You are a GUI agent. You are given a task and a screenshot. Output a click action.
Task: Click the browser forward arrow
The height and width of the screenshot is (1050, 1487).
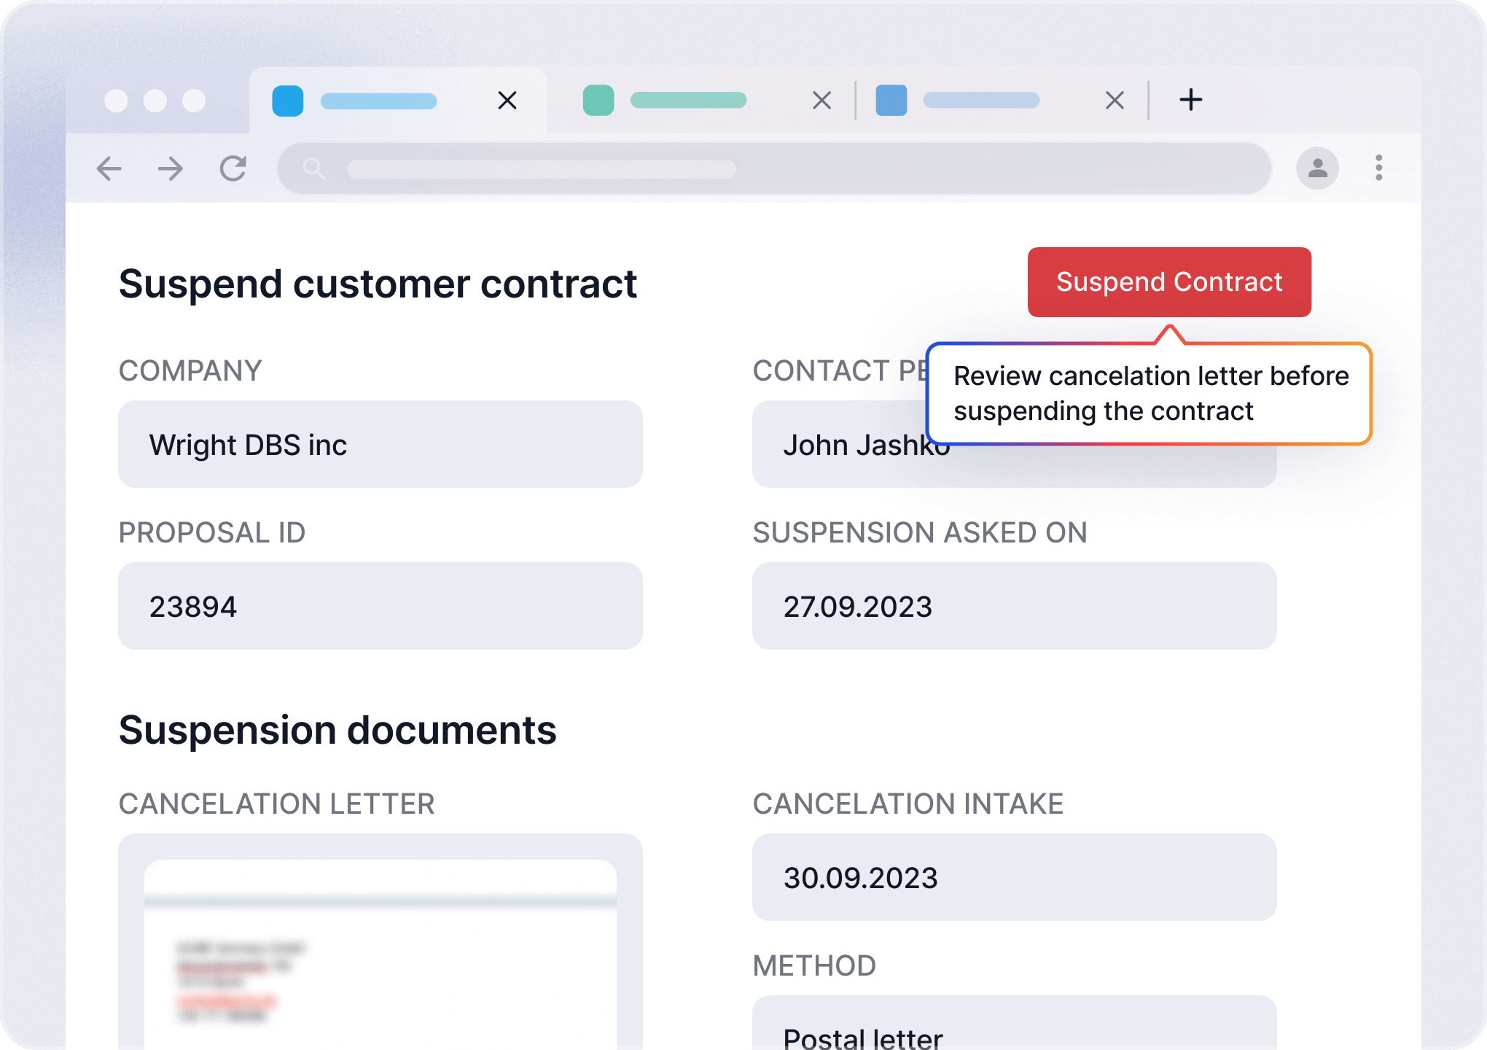(171, 169)
